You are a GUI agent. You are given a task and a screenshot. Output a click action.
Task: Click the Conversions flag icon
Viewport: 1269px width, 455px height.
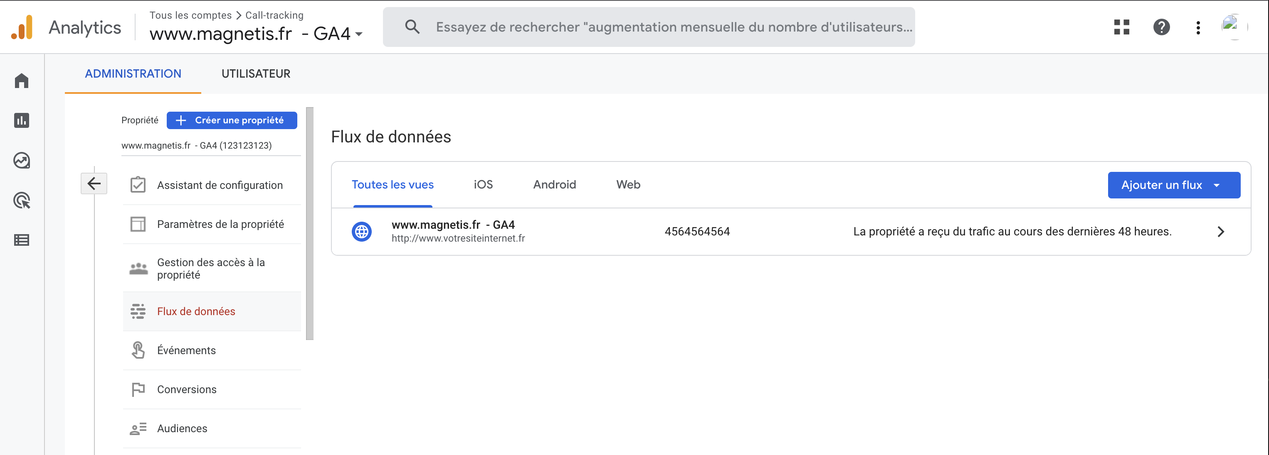138,389
